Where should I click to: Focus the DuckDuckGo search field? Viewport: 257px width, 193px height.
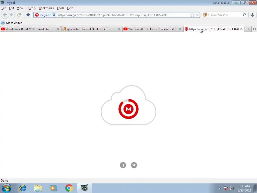click(226, 15)
